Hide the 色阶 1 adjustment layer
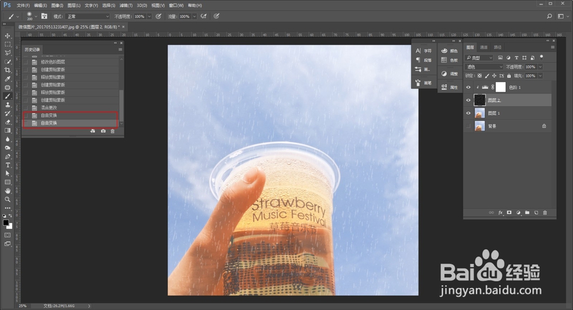This screenshot has width=573, height=310. coord(468,87)
